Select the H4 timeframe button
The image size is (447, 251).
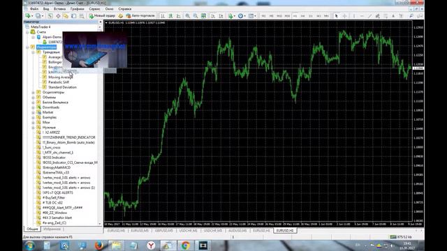(303, 16)
